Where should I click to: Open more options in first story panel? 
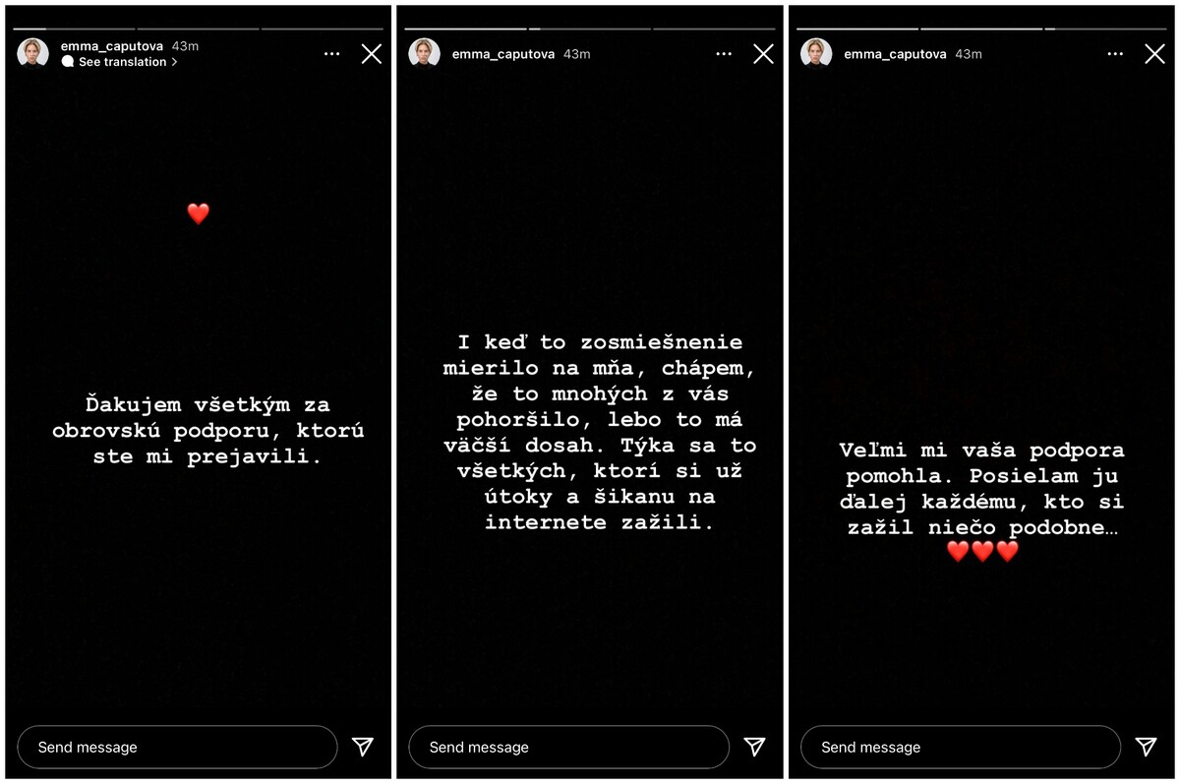331,54
